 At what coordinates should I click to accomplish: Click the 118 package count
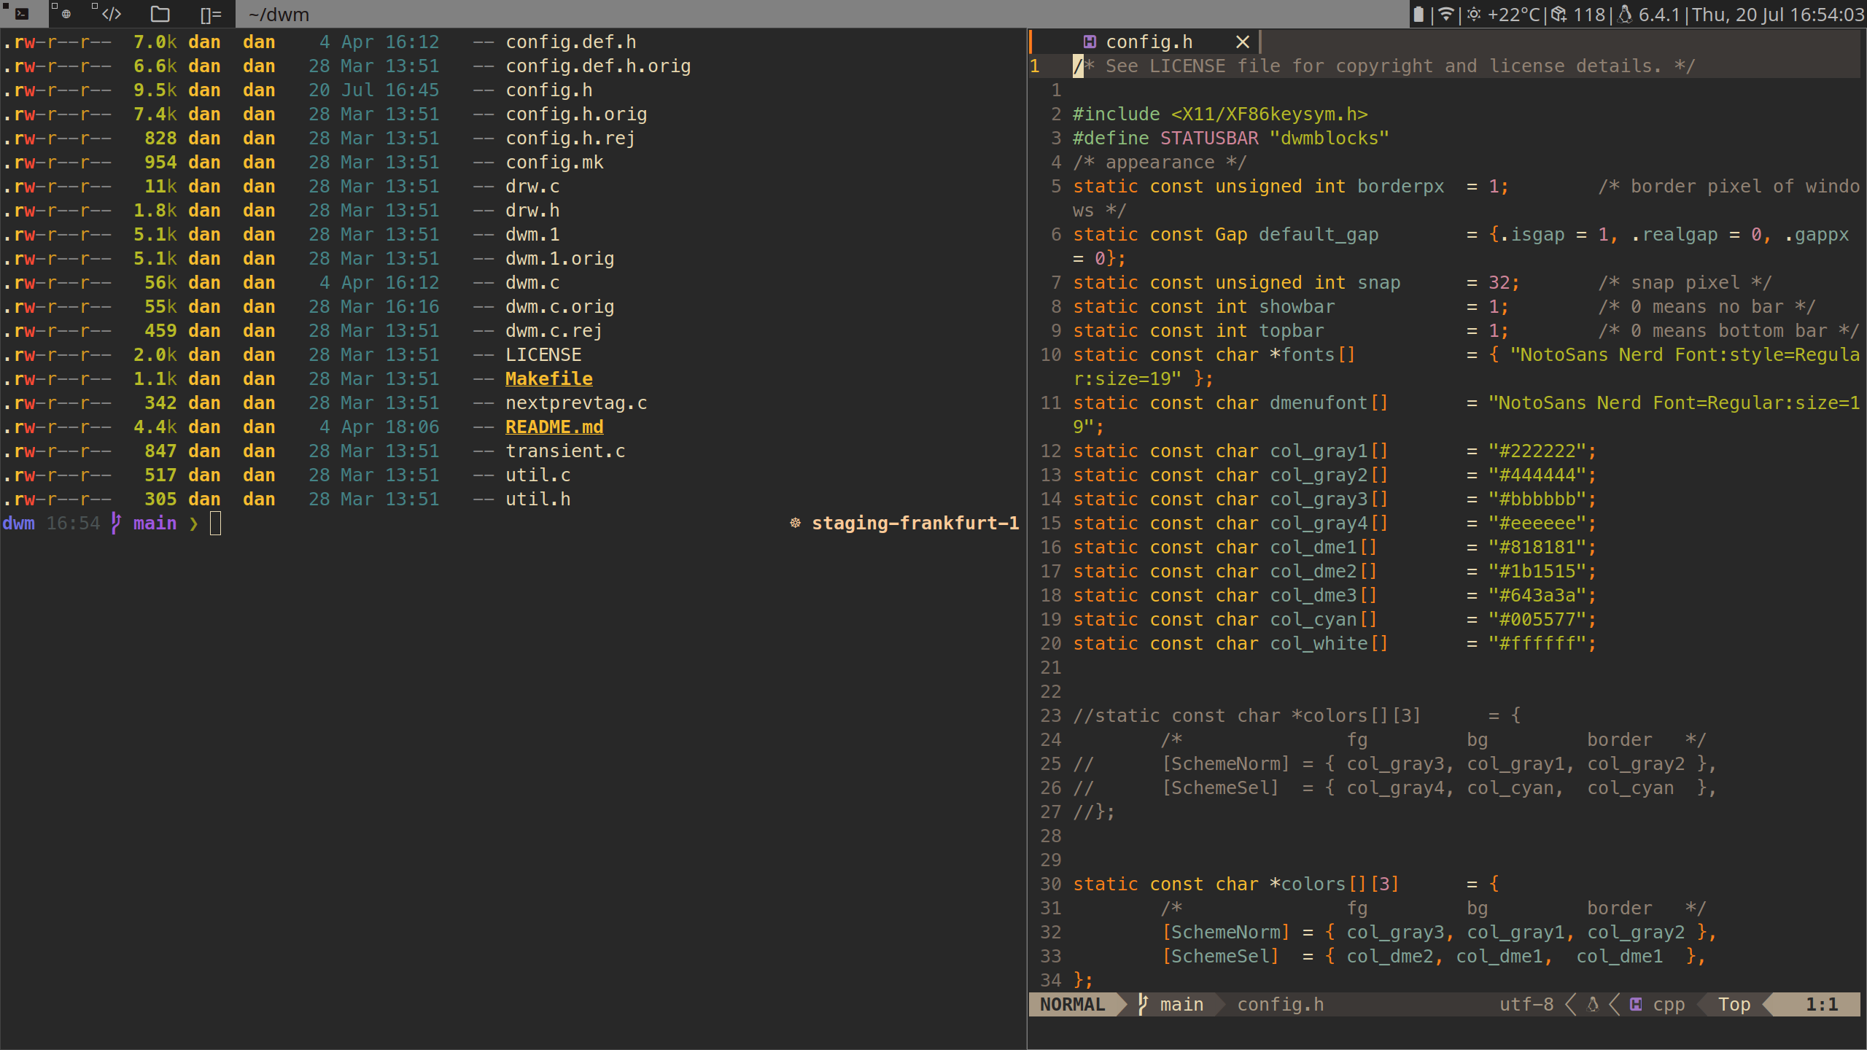point(1588,15)
